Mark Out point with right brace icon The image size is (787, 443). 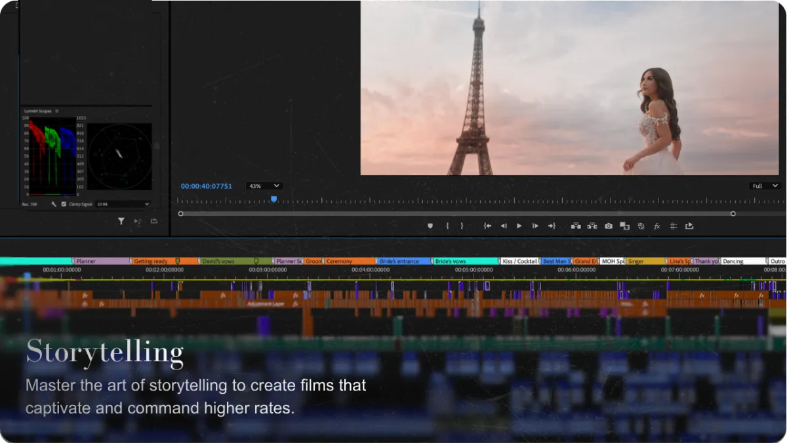462,226
